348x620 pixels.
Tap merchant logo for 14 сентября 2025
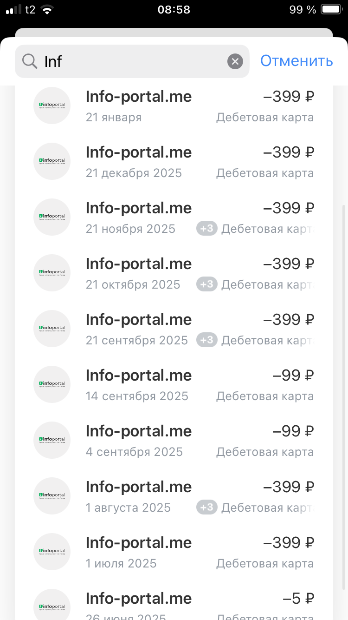coord(52,384)
